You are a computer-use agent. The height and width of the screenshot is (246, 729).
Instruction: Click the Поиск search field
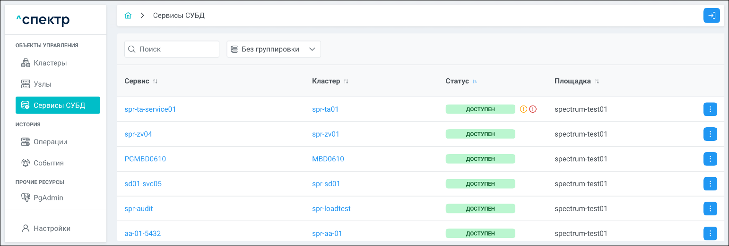[x=177, y=49]
